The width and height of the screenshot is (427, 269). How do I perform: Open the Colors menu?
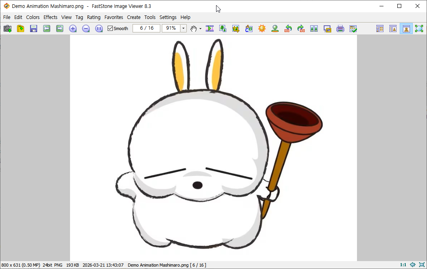[33, 17]
